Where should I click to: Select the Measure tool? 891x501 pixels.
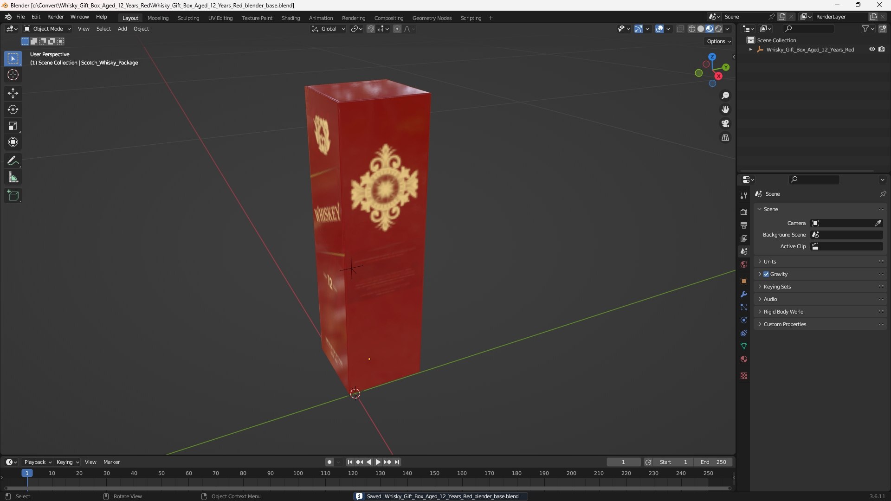[13, 177]
